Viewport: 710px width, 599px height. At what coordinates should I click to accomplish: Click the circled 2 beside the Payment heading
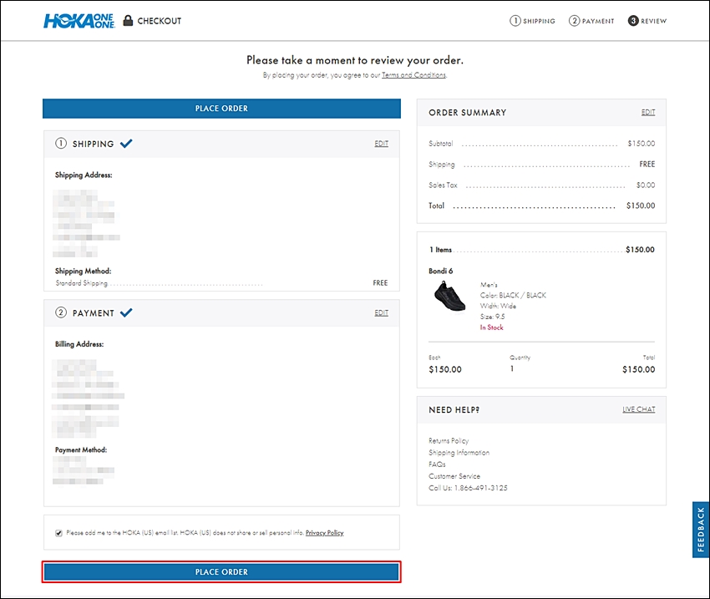coord(61,312)
